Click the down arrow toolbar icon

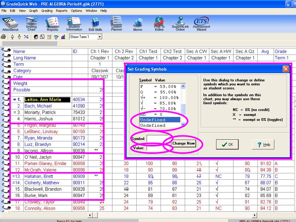click(19, 37)
